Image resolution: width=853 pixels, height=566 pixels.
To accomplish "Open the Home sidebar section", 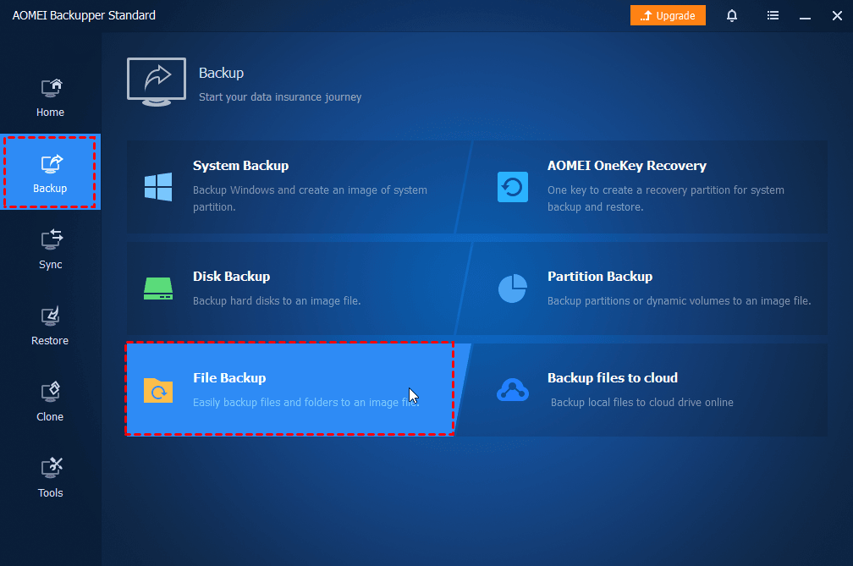I will [x=50, y=97].
